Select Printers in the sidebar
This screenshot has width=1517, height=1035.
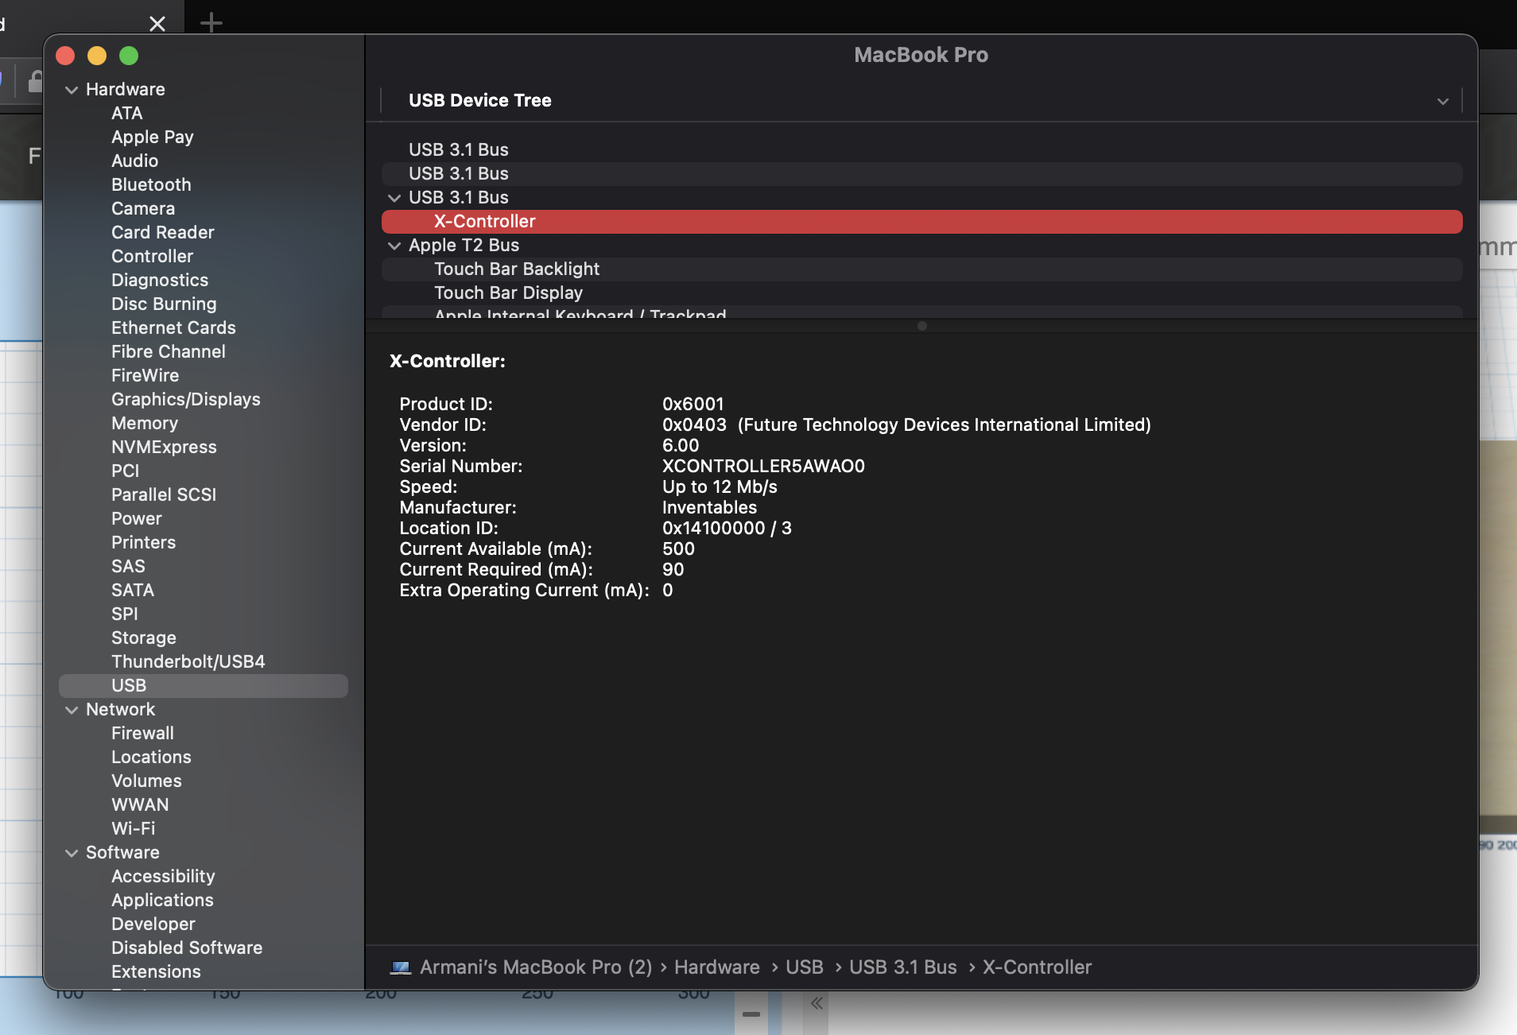[x=144, y=543]
